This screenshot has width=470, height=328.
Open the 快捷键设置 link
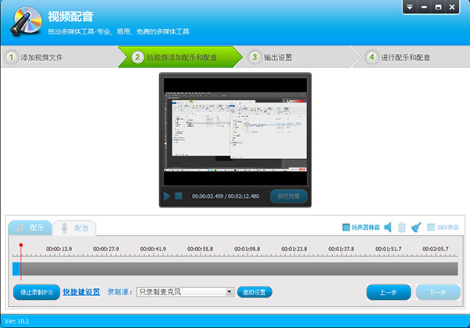pyautogui.click(x=81, y=292)
